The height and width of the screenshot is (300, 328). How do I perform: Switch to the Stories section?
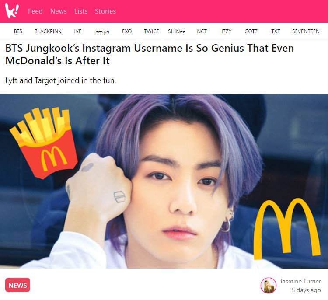tap(105, 11)
